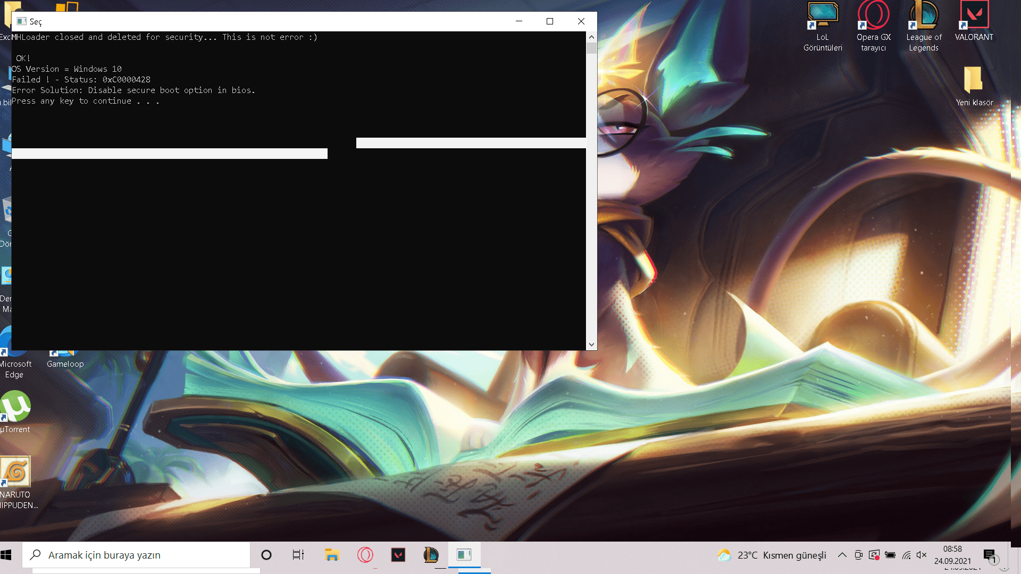
Task: Click the 'MHLoader closed and deleted' line
Action: [x=164, y=37]
